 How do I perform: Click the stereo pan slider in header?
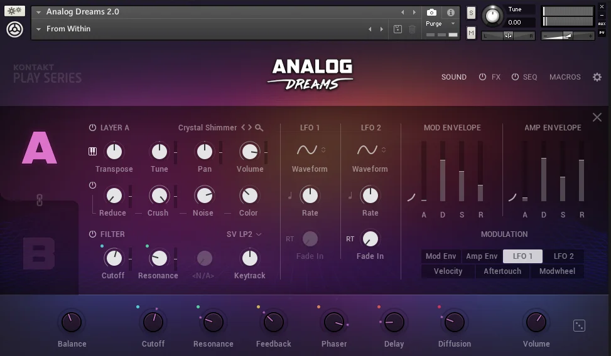[x=509, y=36]
